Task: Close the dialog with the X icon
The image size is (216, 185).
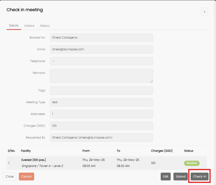Action: click(204, 12)
